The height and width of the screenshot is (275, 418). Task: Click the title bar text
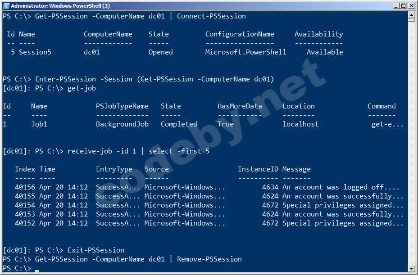[x=59, y=6]
